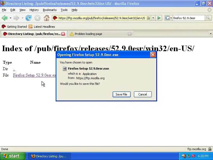This screenshot has width=213, height=160.
Task: Click the greyed-out Stop loading button
Action: coord(37,18)
